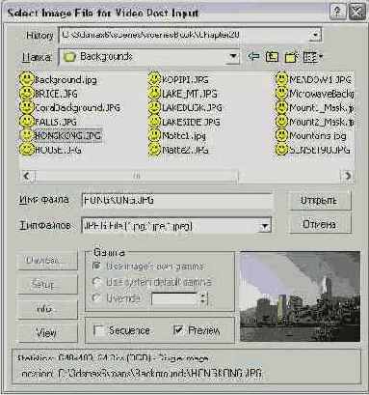Viewport: 369px width, 395px height.
Task: Close the Select Image File dialog
Action: pyautogui.click(x=356, y=13)
